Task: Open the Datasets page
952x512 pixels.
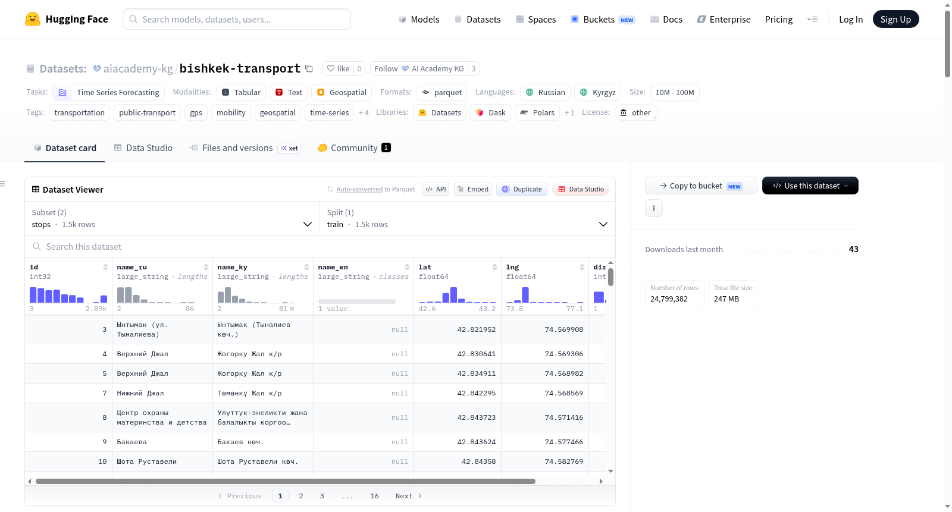Action: pyautogui.click(x=478, y=19)
